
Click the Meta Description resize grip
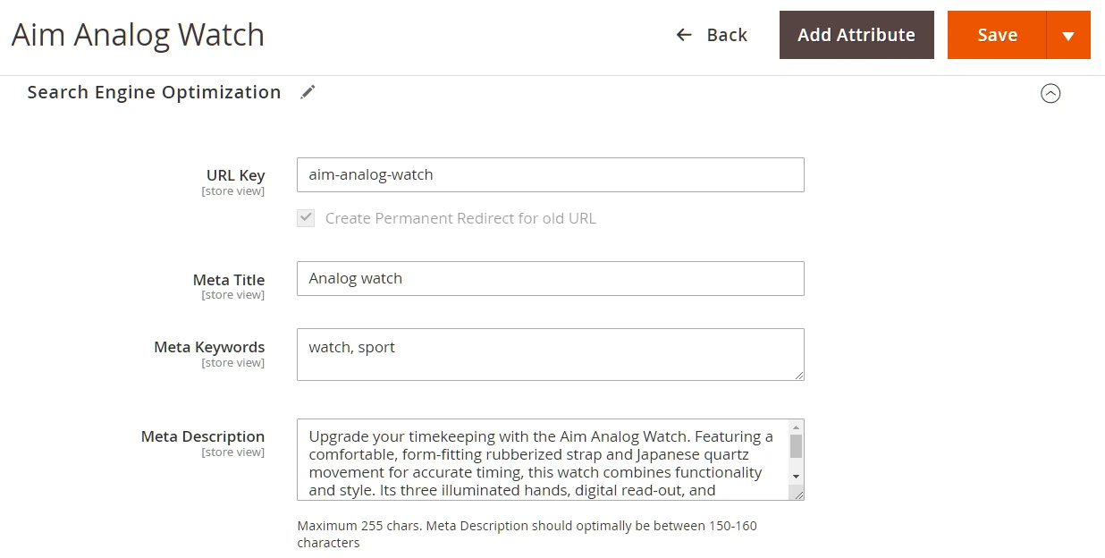tap(798, 495)
